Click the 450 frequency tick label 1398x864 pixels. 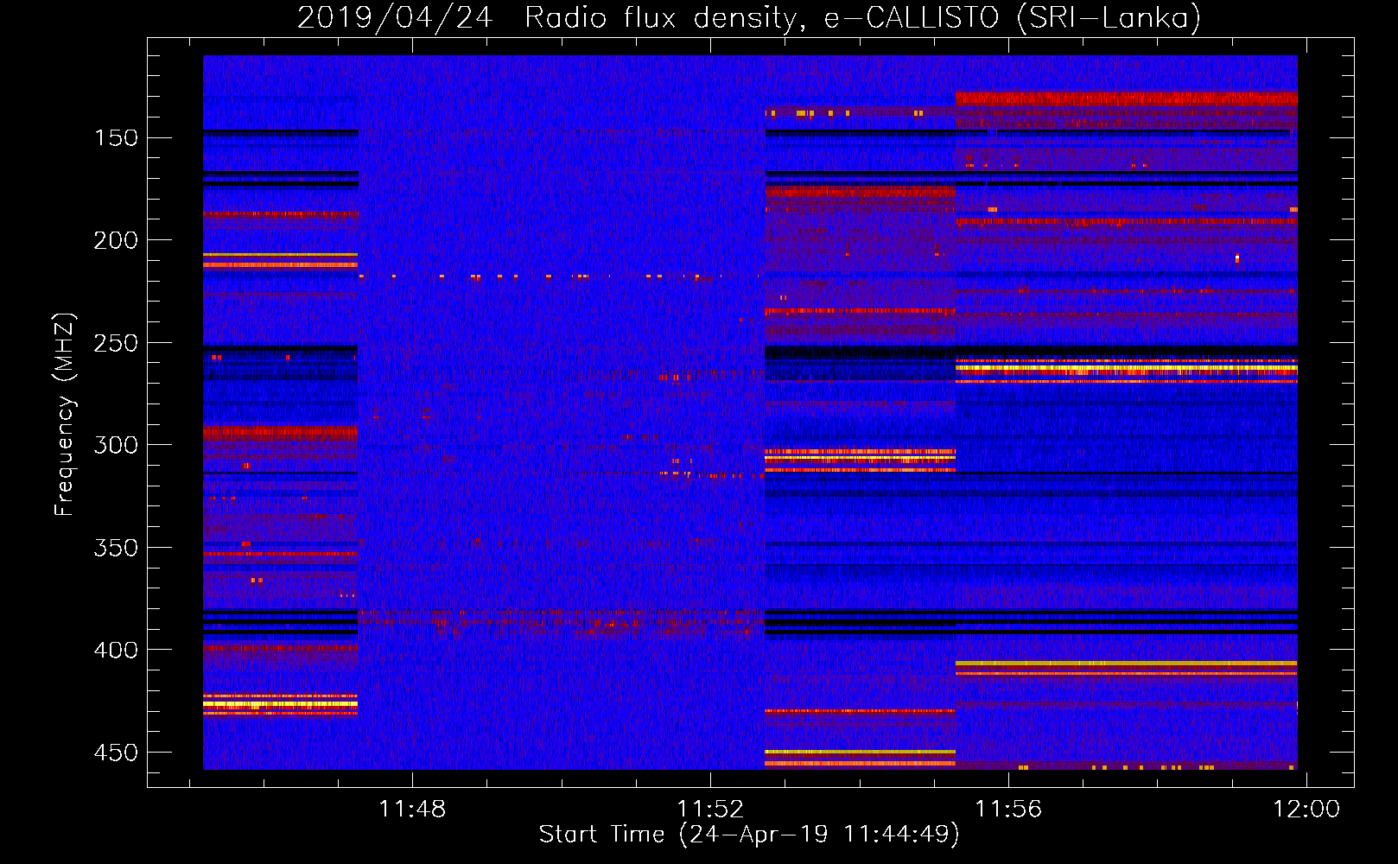tap(116, 753)
